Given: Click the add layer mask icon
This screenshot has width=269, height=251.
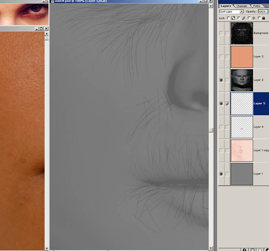Looking at the screenshot, I should (x=253, y=249).
